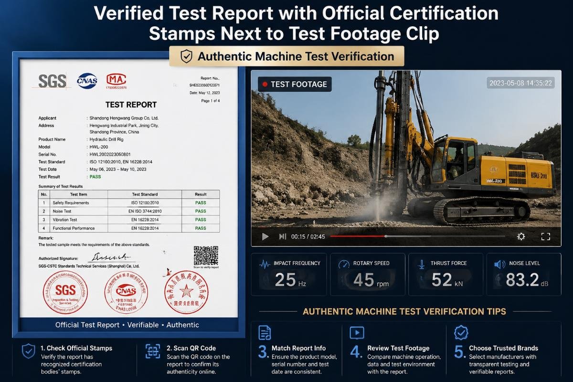Click the Noise Level speaker icon
This screenshot has width=573, height=382.
[x=499, y=264]
